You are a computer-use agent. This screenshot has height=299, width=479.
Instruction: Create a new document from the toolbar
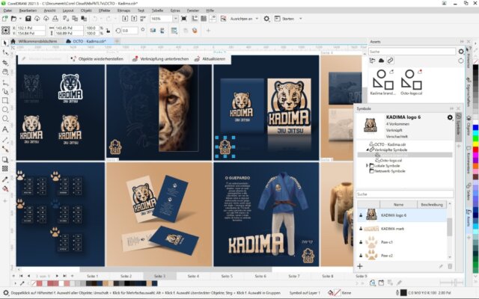(4, 19)
